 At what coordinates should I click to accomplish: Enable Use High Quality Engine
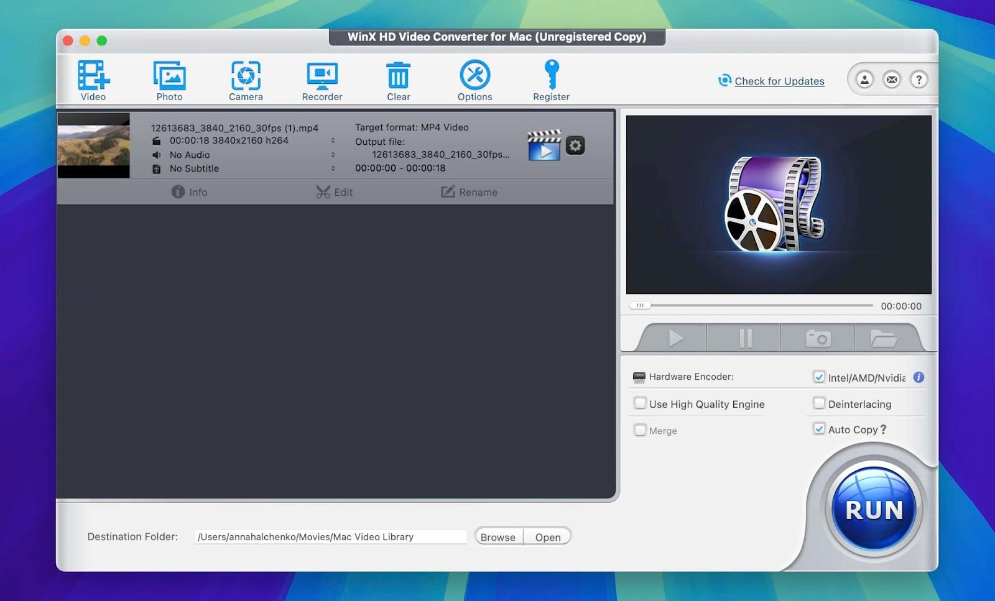pyautogui.click(x=640, y=403)
